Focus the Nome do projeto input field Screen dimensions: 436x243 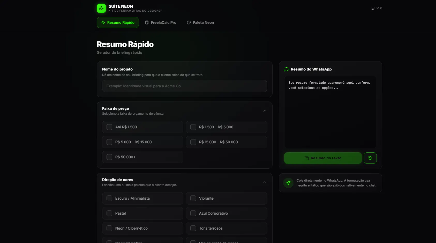click(x=185, y=86)
